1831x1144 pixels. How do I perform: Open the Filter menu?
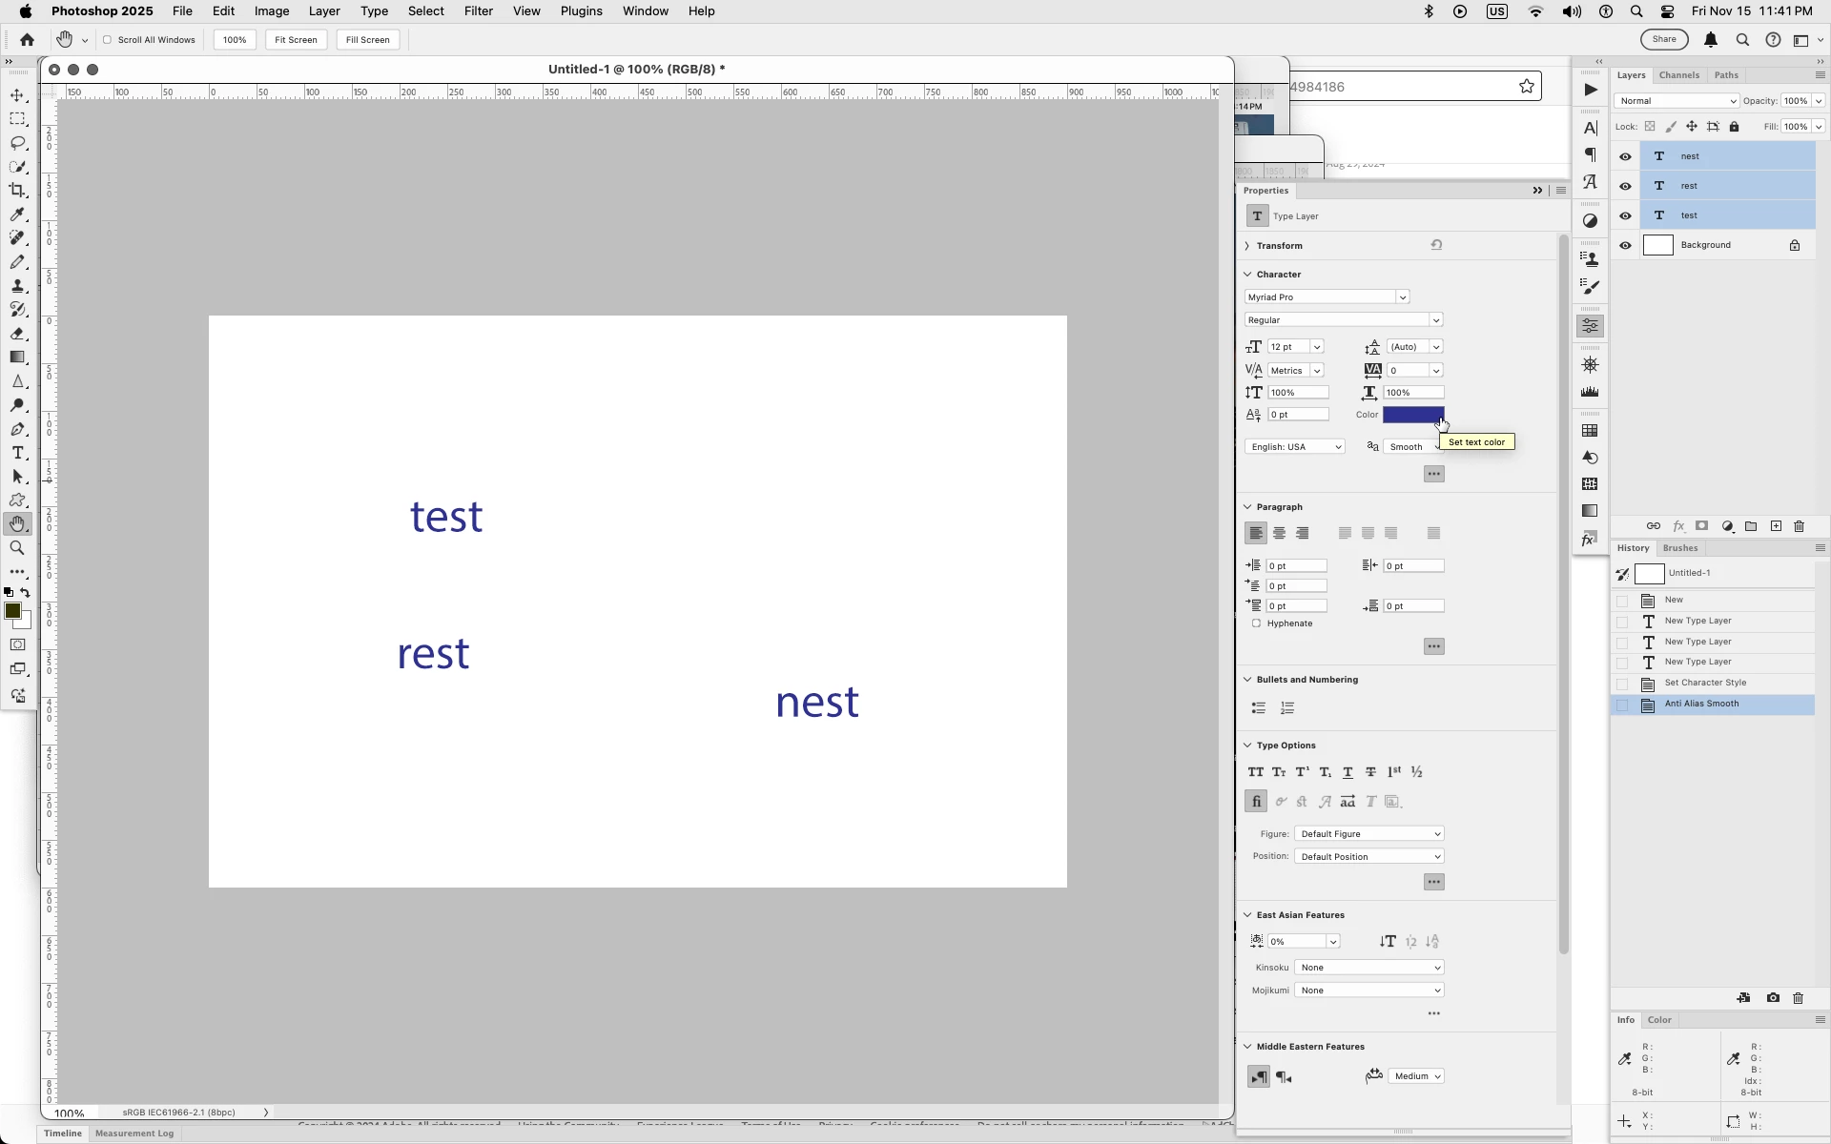478,11
